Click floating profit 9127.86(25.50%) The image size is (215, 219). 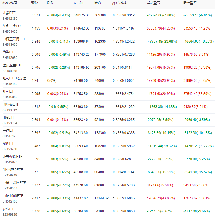[x=160, y=185]
